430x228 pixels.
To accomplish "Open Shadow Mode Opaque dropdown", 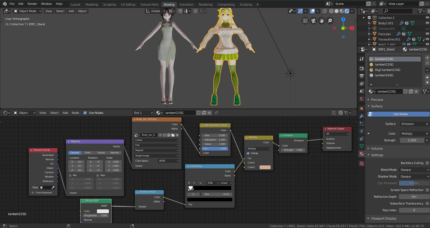I will pos(414,176).
